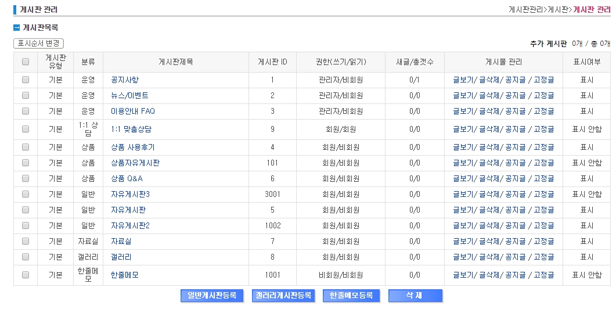Click the icon beside 게시판목록 heading
This screenshot has height=309, width=616.
point(17,28)
